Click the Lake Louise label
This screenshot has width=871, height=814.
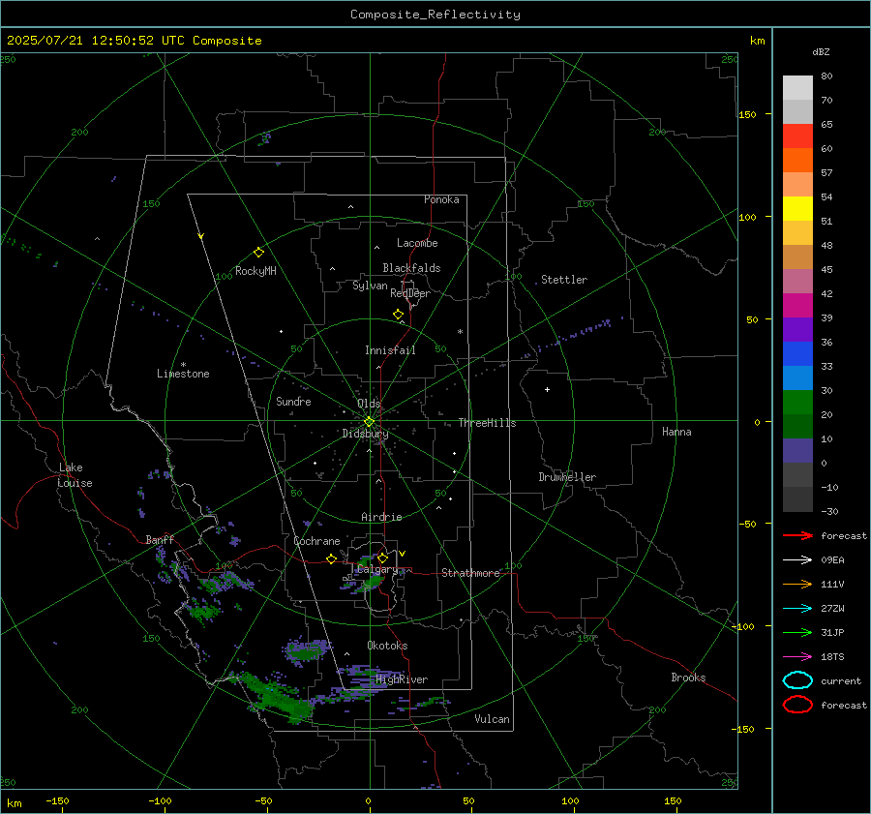click(x=75, y=475)
